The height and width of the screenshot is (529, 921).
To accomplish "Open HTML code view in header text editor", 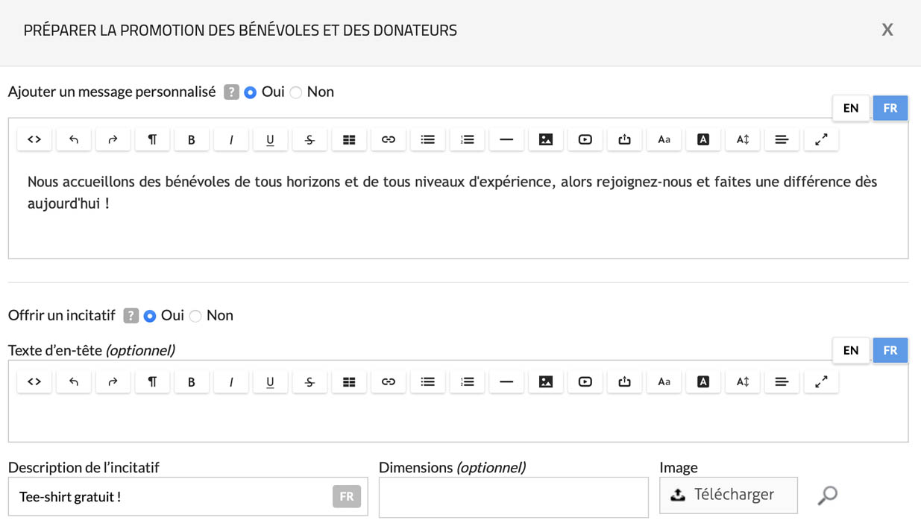I will [x=34, y=381].
